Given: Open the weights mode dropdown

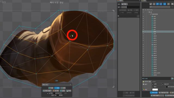Looking at the screenshot, I should (125, 4).
